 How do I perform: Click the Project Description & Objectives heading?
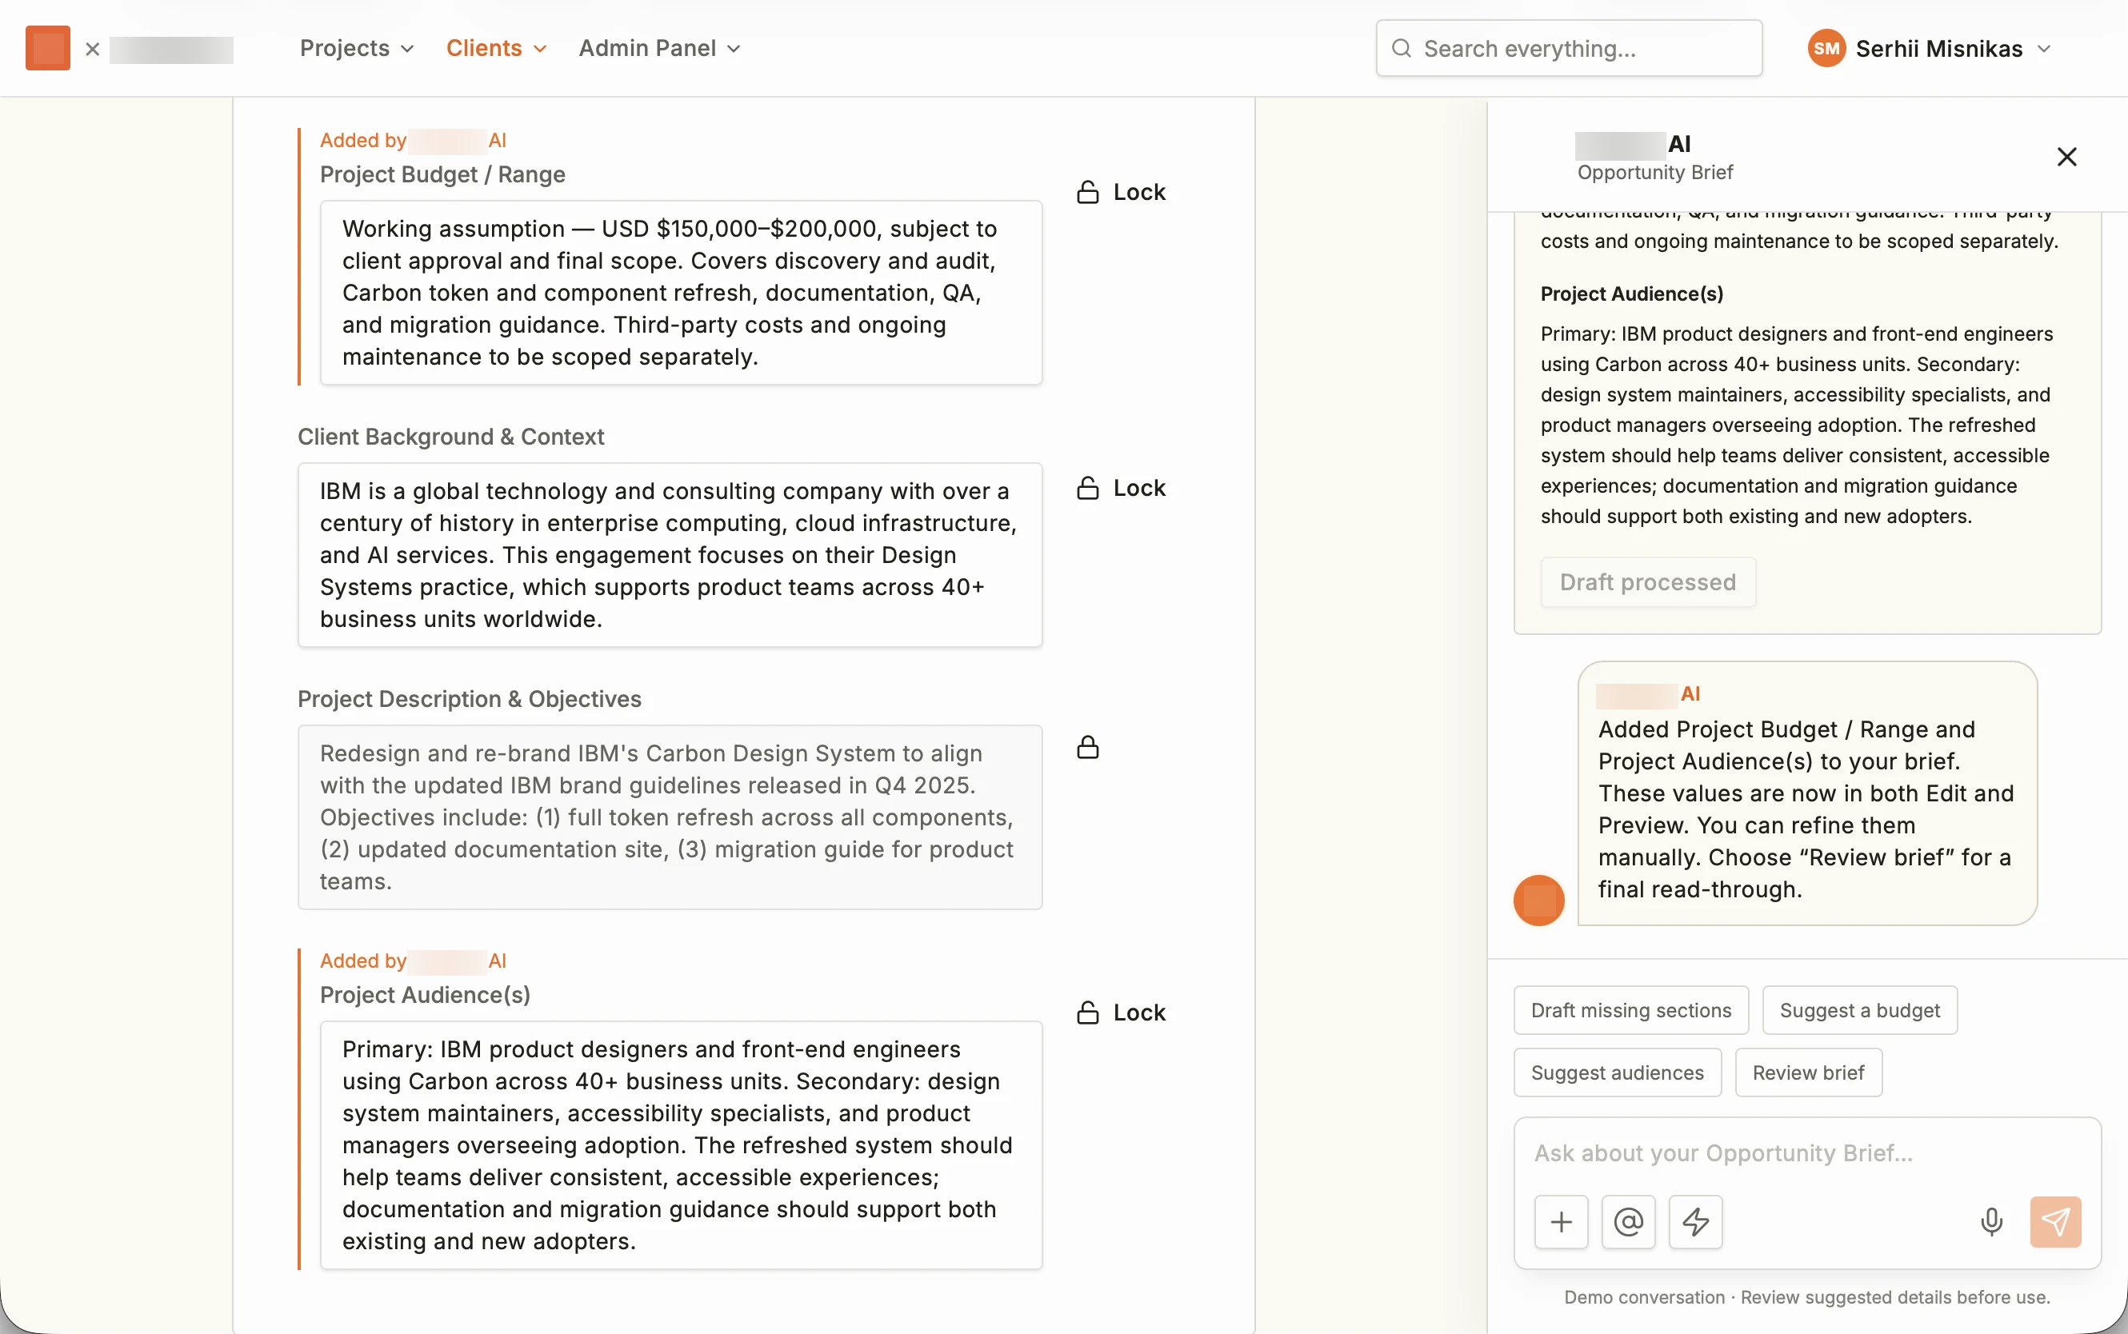click(x=470, y=699)
